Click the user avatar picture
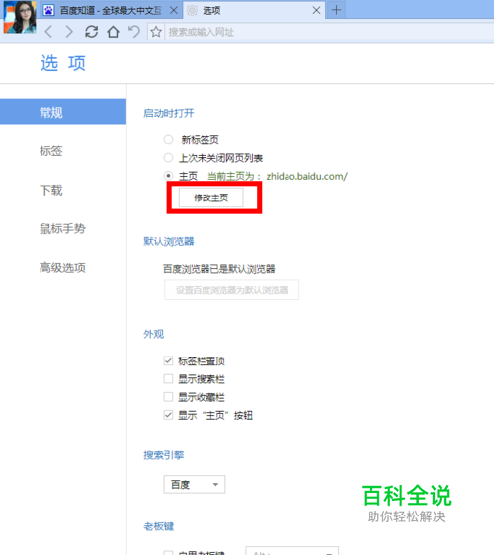 click(x=20, y=17)
